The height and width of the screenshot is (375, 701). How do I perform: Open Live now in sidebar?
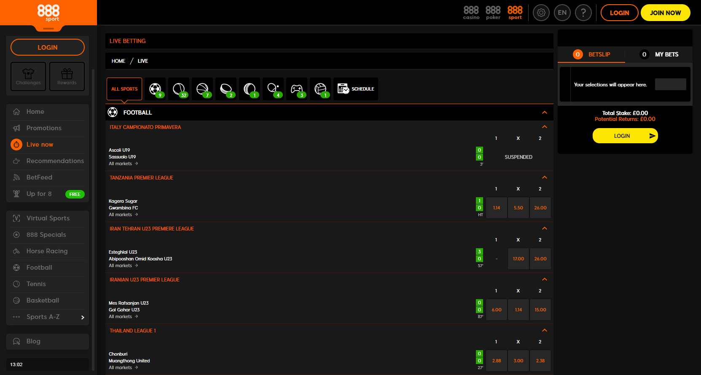[48, 145]
